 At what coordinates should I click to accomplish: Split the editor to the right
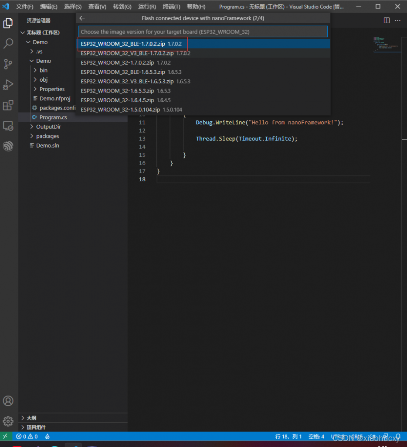(x=387, y=21)
